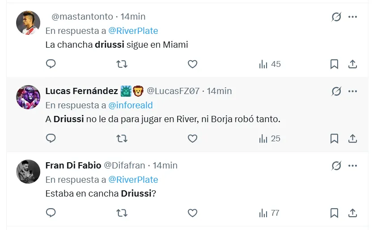This screenshot has height=230, width=381.
Task: Open more options on Lucas Fernández's tweet
Action: (352, 91)
